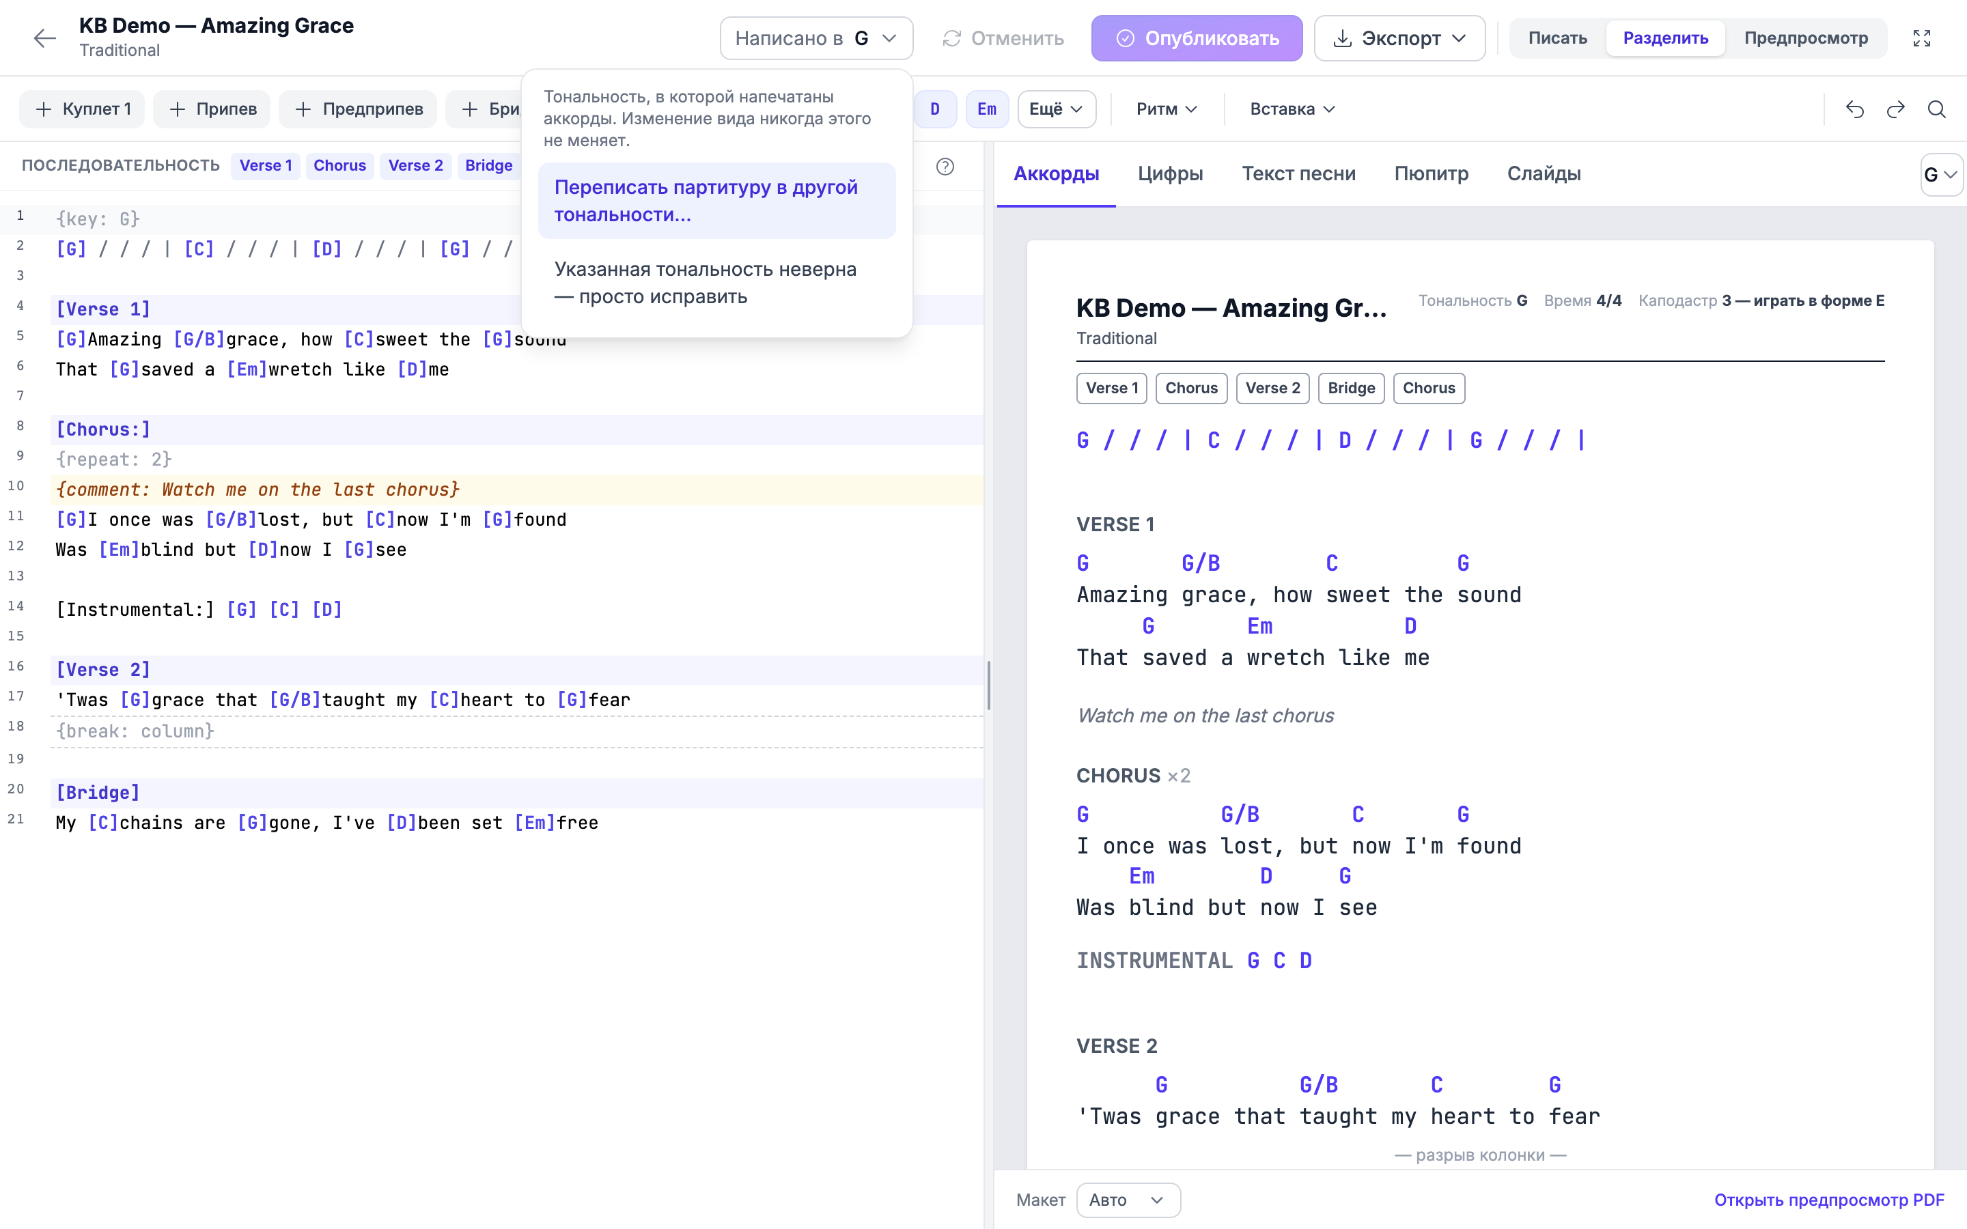
Task: Enter fullscreen with the expand icon
Action: [x=1921, y=38]
